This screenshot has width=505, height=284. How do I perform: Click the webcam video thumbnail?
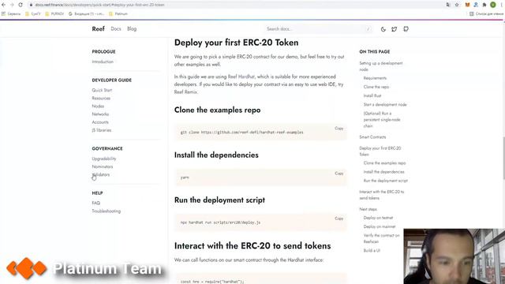[x=454, y=256]
